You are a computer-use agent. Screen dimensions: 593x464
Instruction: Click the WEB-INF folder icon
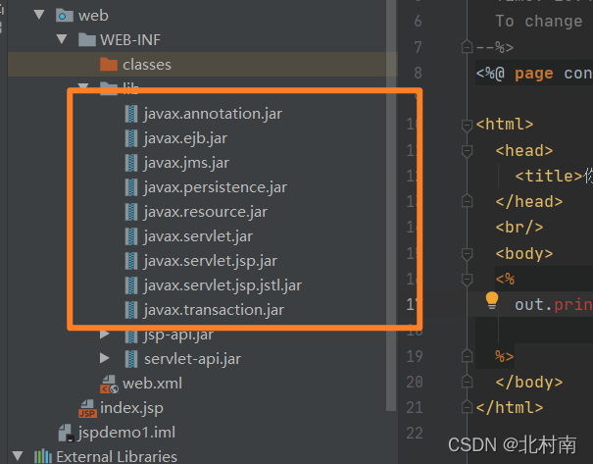(x=87, y=40)
